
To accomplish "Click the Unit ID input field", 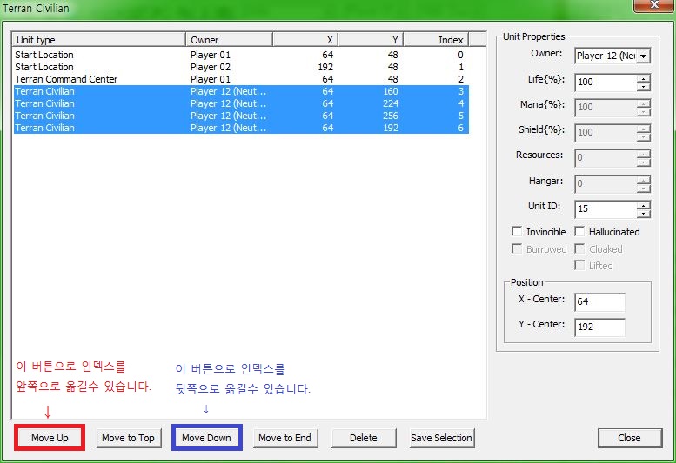I will (x=606, y=209).
